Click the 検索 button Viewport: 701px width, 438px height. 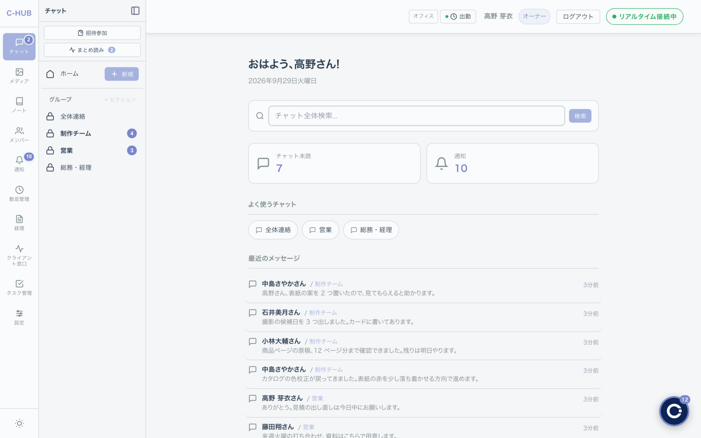(x=580, y=116)
